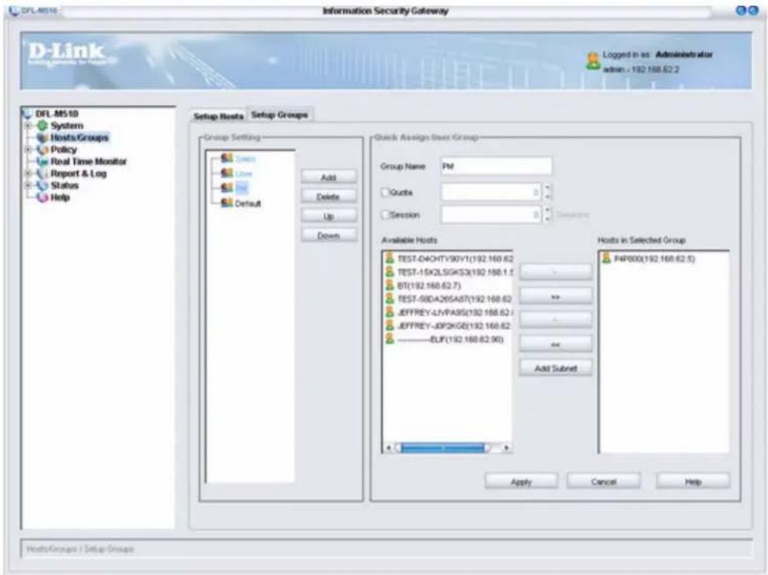Select host TEST-58DA265A87 in Available Hosts
The height and width of the screenshot is (575, 768).
(x=454, y=299)
